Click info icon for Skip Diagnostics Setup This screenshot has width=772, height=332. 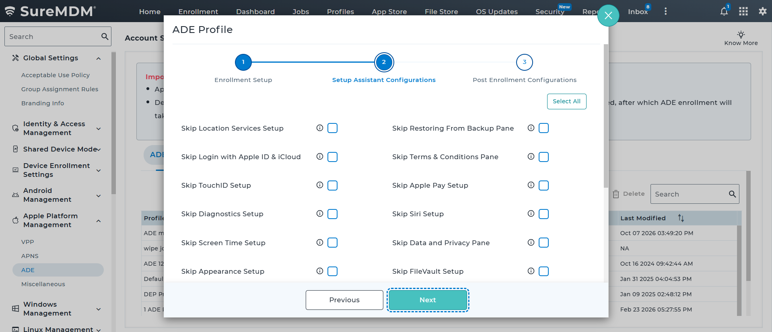[320, 213]
